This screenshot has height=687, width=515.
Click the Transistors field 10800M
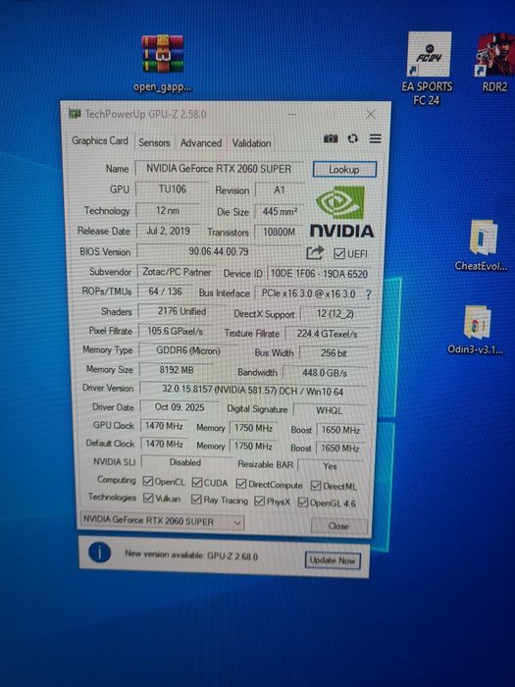point(279,233)
